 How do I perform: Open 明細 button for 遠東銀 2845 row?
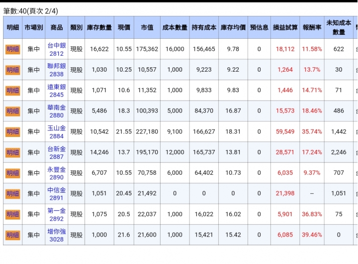(x=13, y=90)
